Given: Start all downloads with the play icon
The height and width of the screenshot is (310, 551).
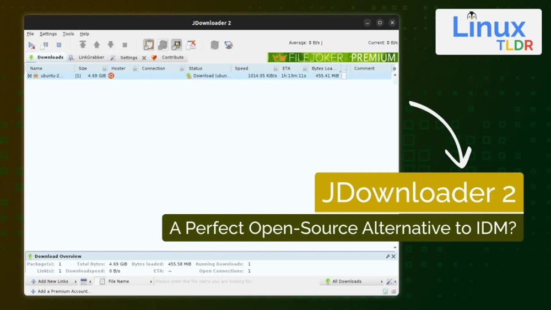Looking at the screenshot, I should click(x=31, y=45).
